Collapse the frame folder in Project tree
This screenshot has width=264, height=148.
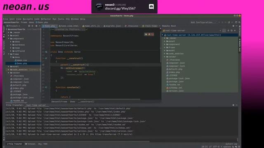tap(9, 54)
